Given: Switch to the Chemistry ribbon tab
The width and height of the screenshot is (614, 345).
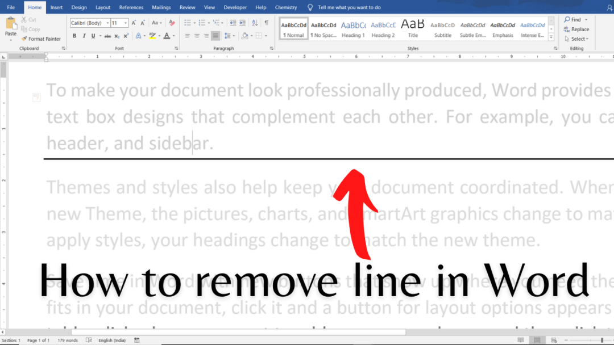Looking at the screenshot, I should pyautogui.click(x=286, y=7).
